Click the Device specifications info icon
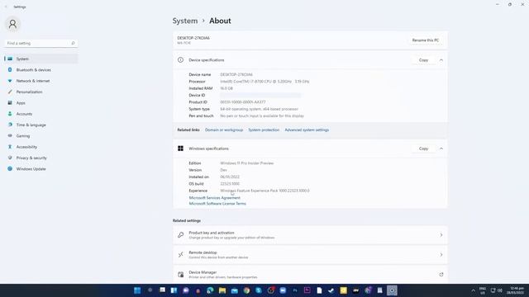529x297 pixels. point(180,60)
